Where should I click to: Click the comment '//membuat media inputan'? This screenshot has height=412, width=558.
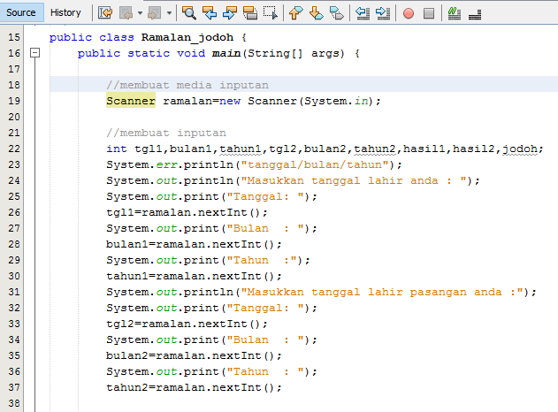pos(187,85)
